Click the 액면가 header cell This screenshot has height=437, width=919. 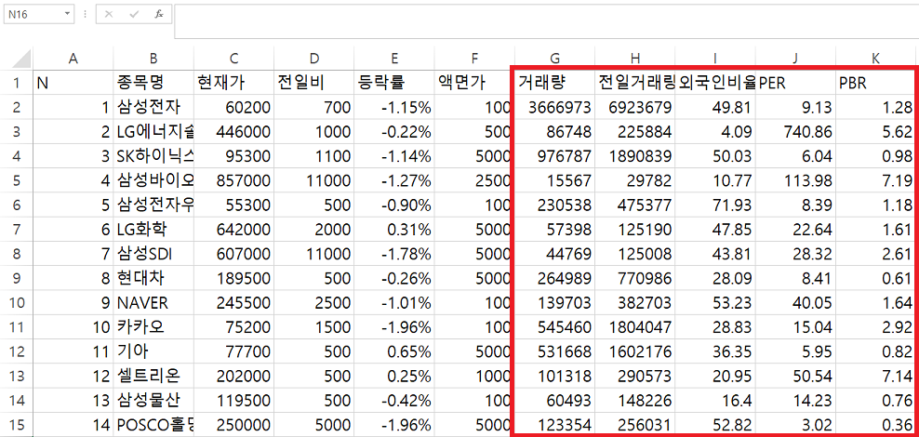(x=474, y=83)
